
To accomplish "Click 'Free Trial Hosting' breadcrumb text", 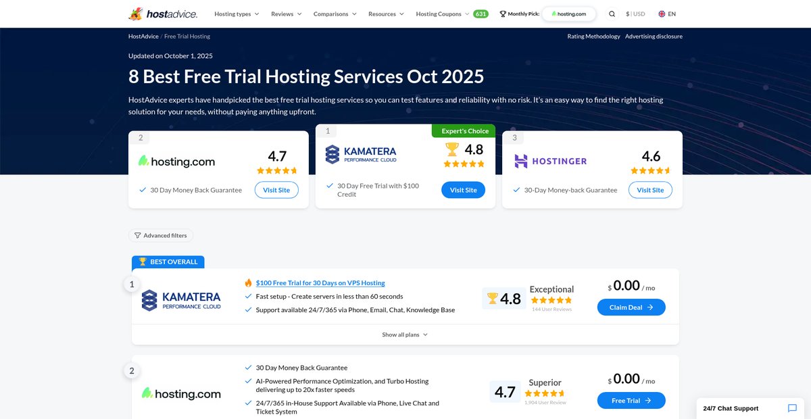I will coord(187,36).
